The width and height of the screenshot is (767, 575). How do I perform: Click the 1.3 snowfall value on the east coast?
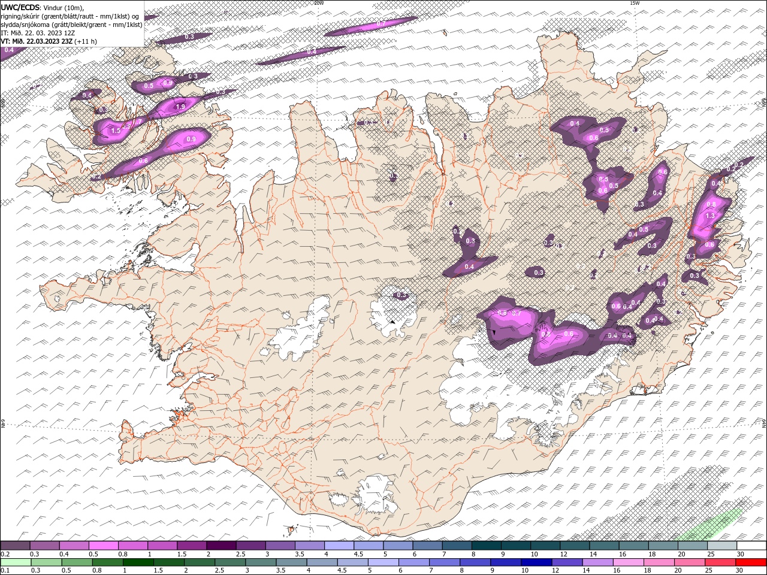click(x=711, y=216)
